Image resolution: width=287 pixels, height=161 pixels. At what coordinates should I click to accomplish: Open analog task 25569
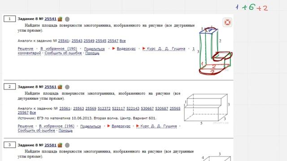point(91,108)
